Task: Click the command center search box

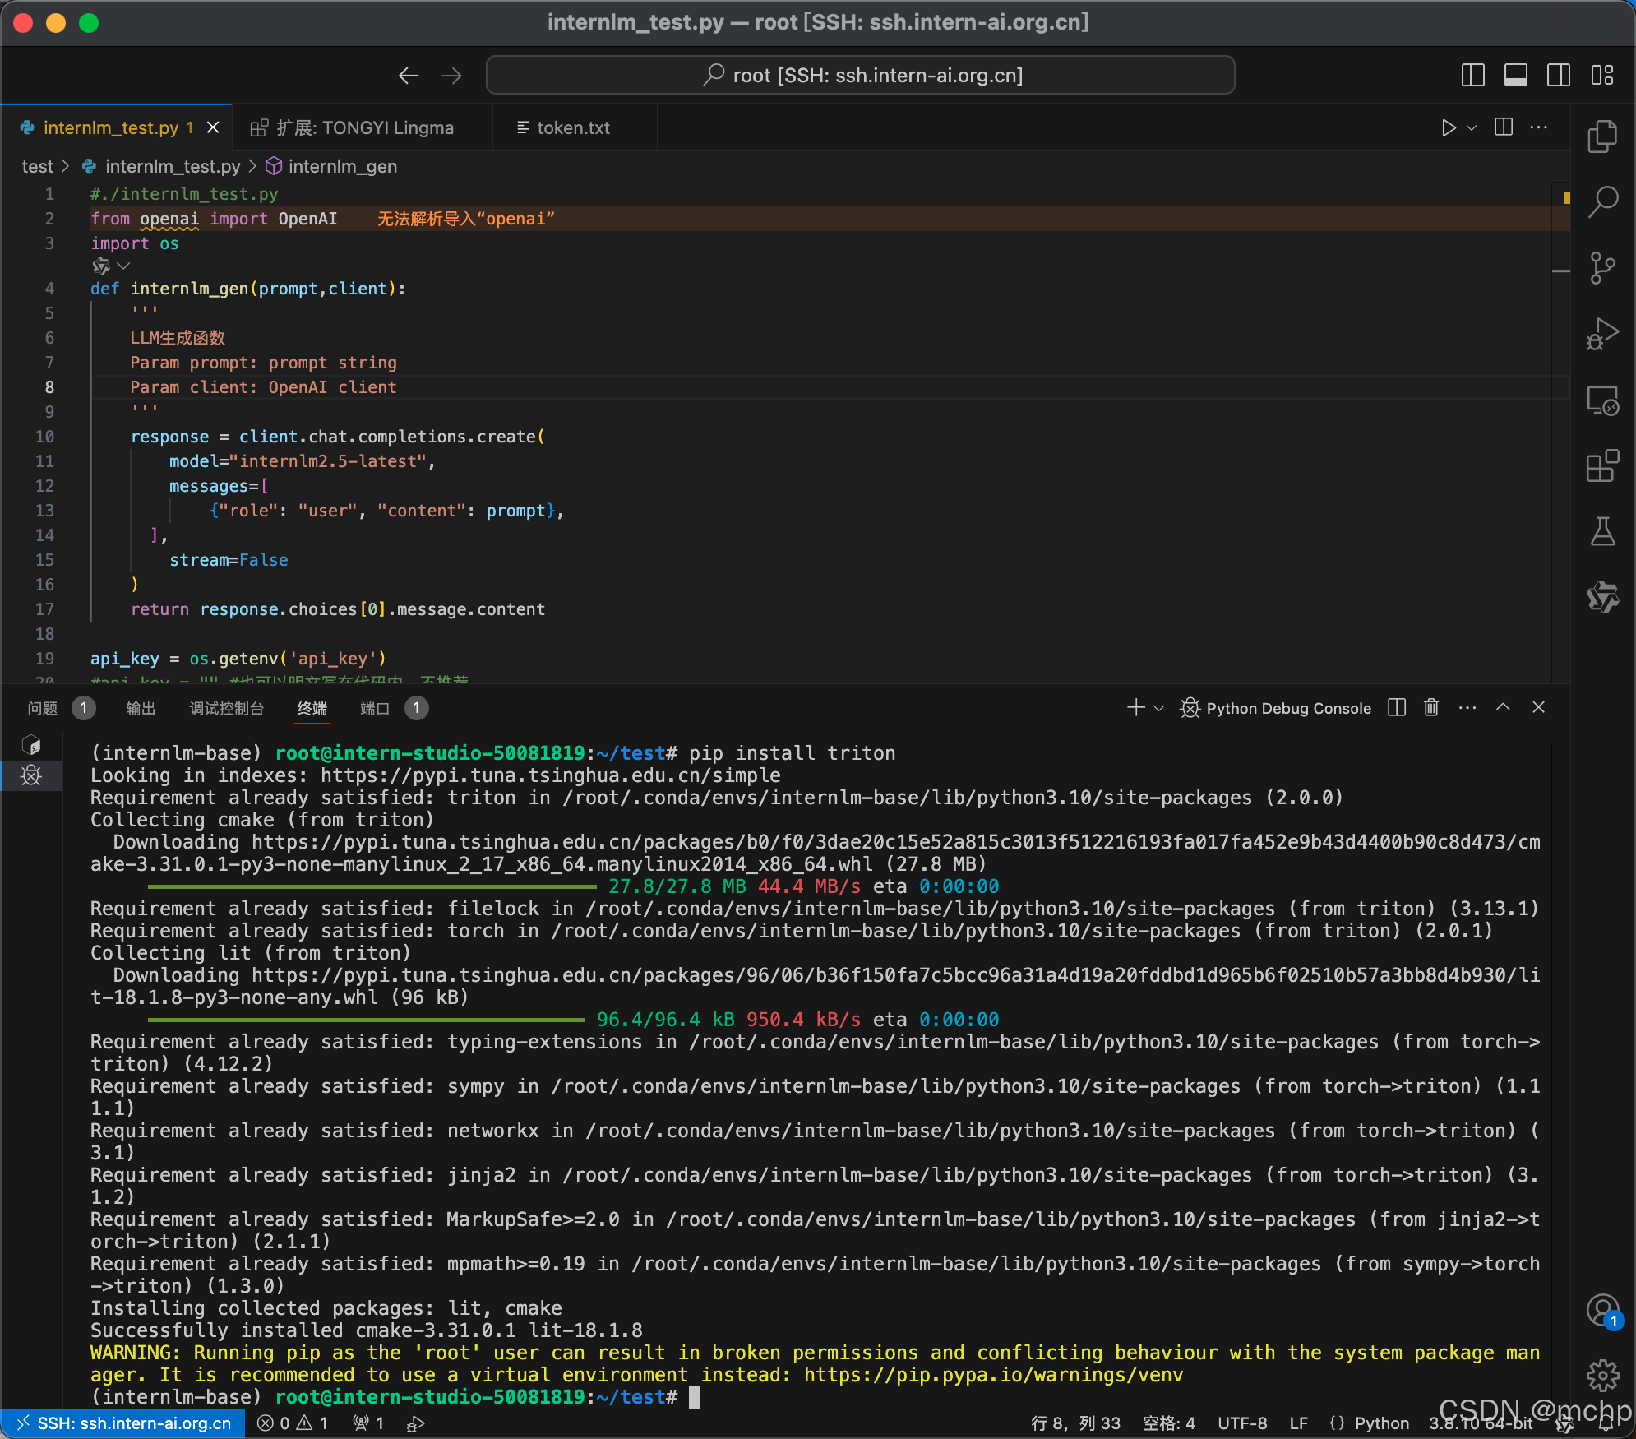Action: [860, 76]
